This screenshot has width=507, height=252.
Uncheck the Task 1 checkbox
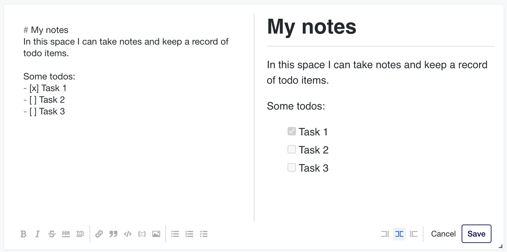tap(291, 131)
